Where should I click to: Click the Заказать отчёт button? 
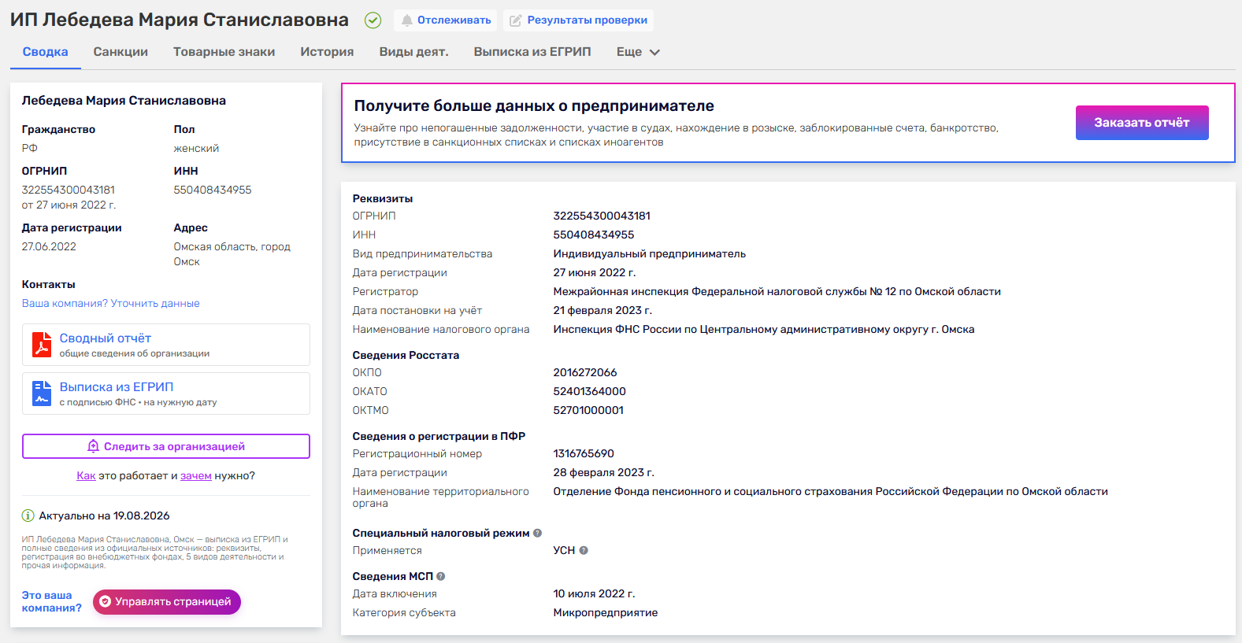[1142, 123]
